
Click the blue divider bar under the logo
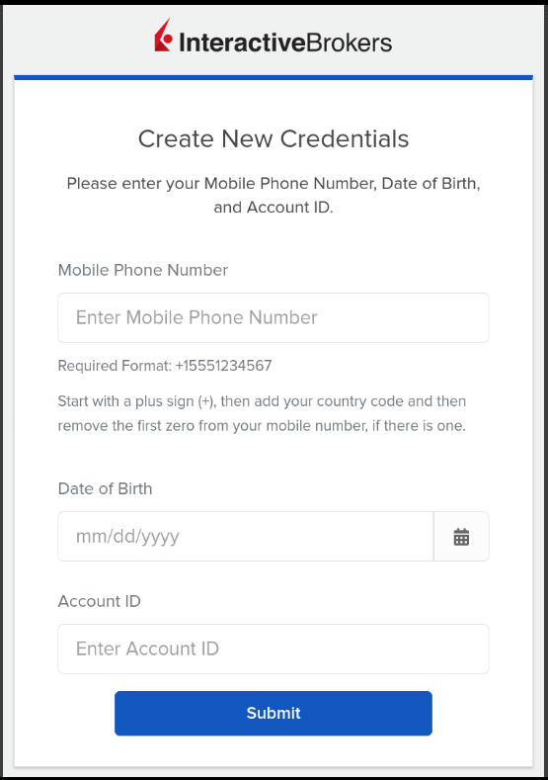(274, 77)
